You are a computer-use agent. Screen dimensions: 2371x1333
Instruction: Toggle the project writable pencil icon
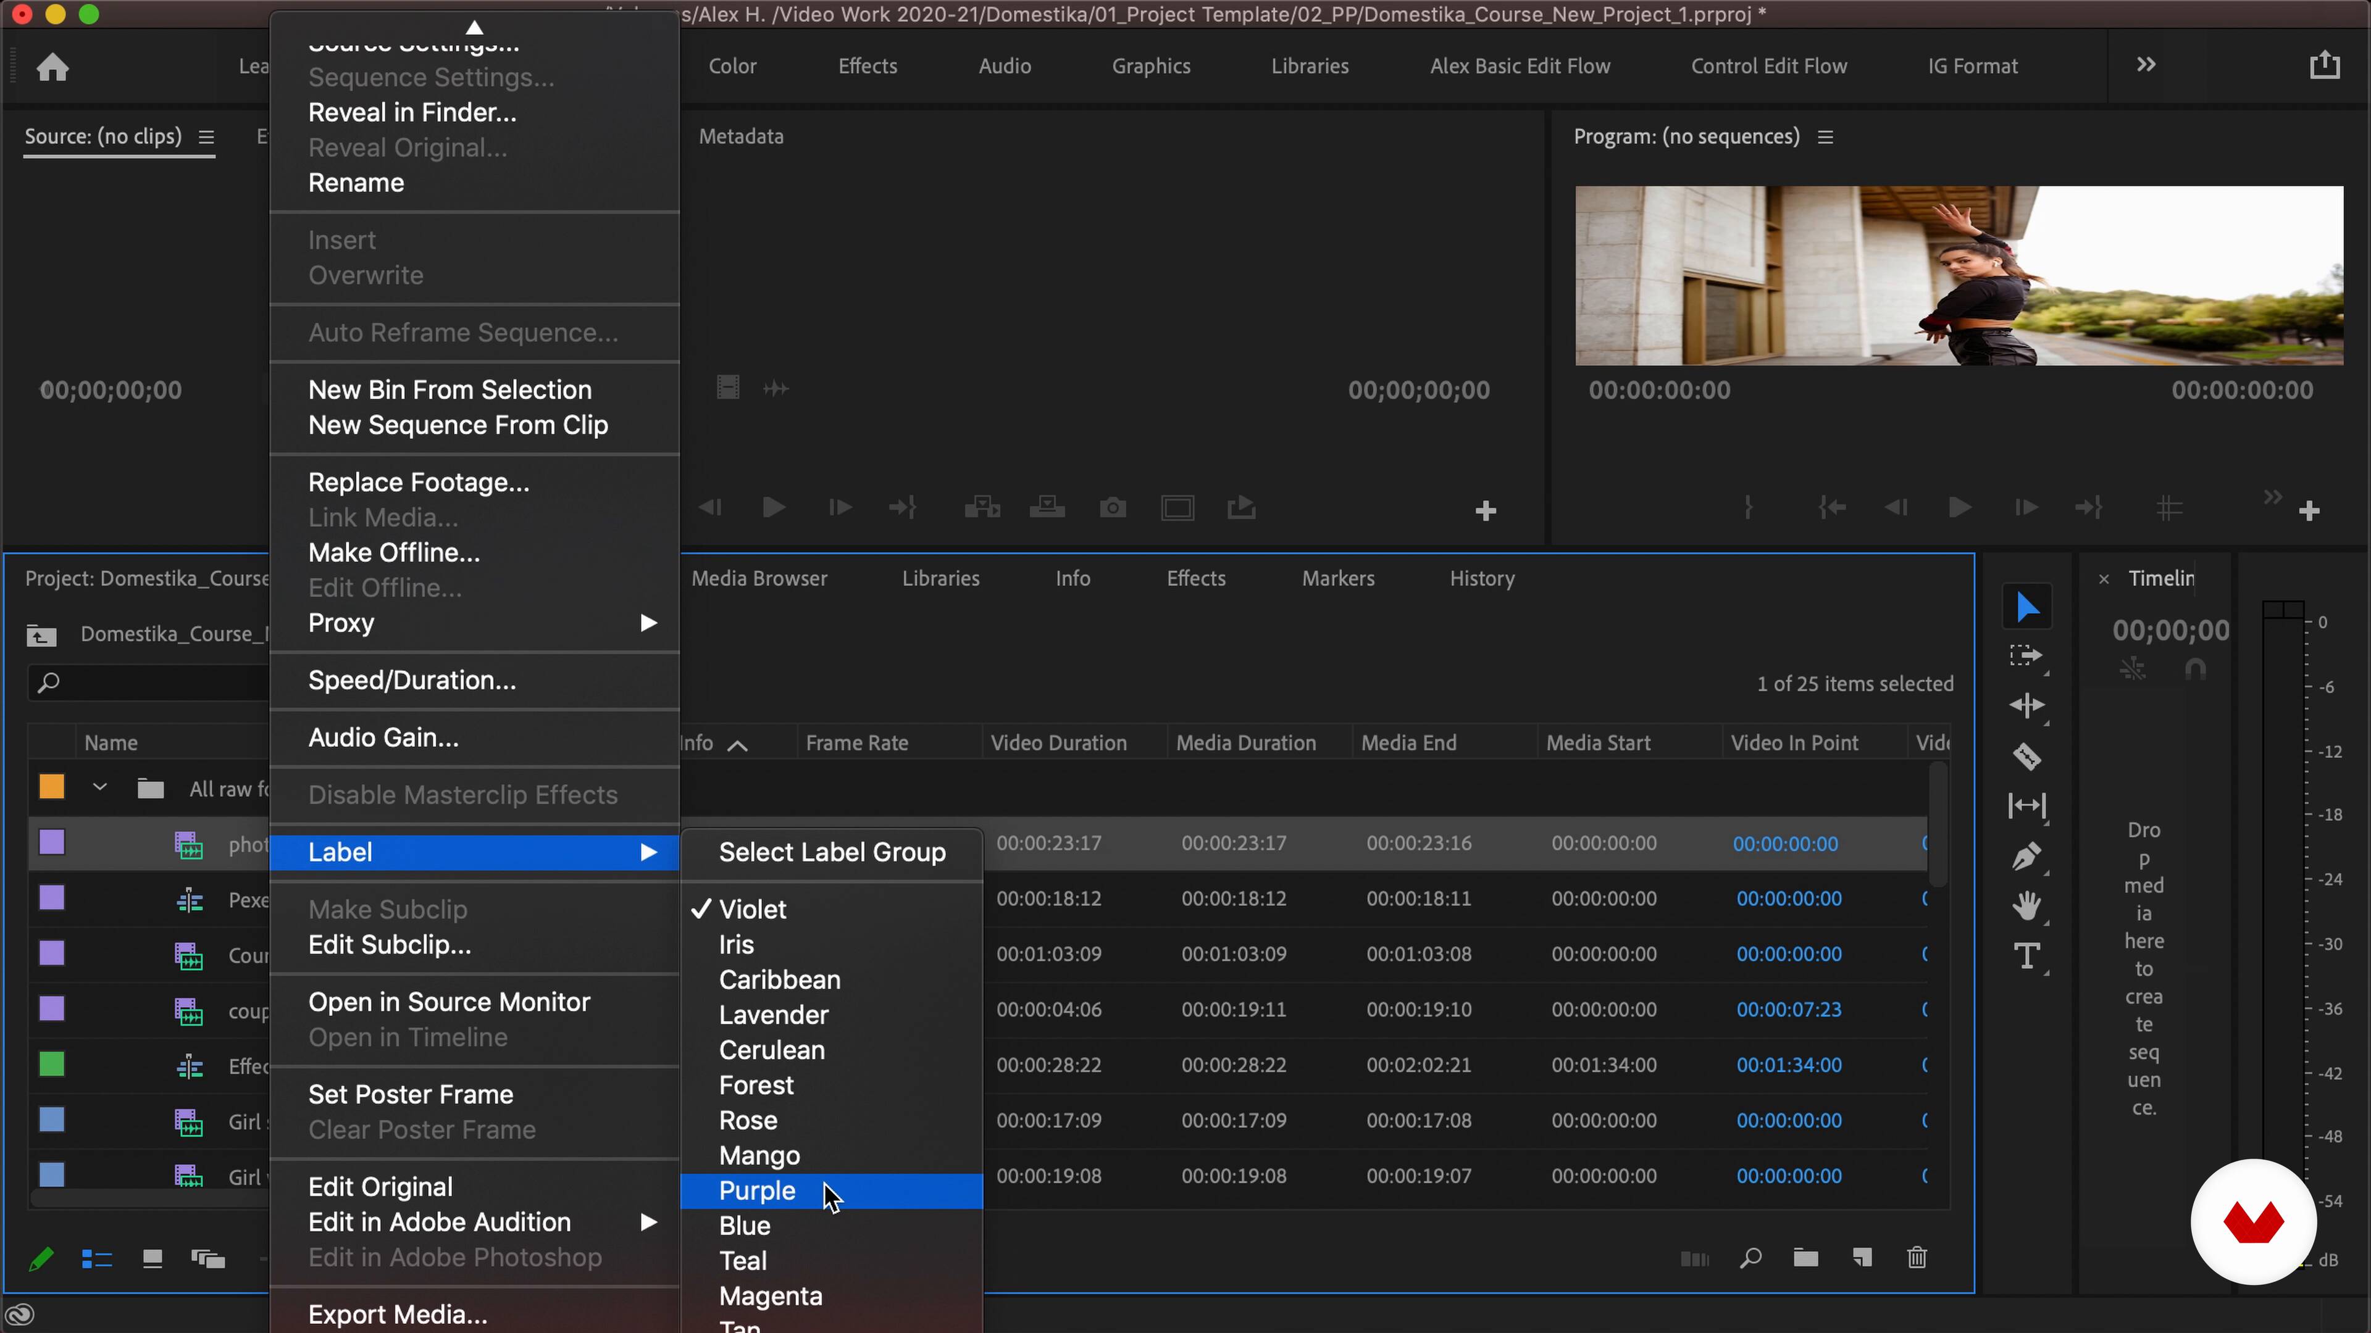point(41,1258)
